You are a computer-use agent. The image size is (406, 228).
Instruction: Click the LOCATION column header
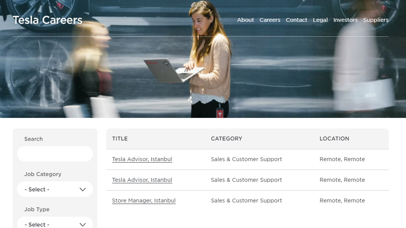pos(334,139)
